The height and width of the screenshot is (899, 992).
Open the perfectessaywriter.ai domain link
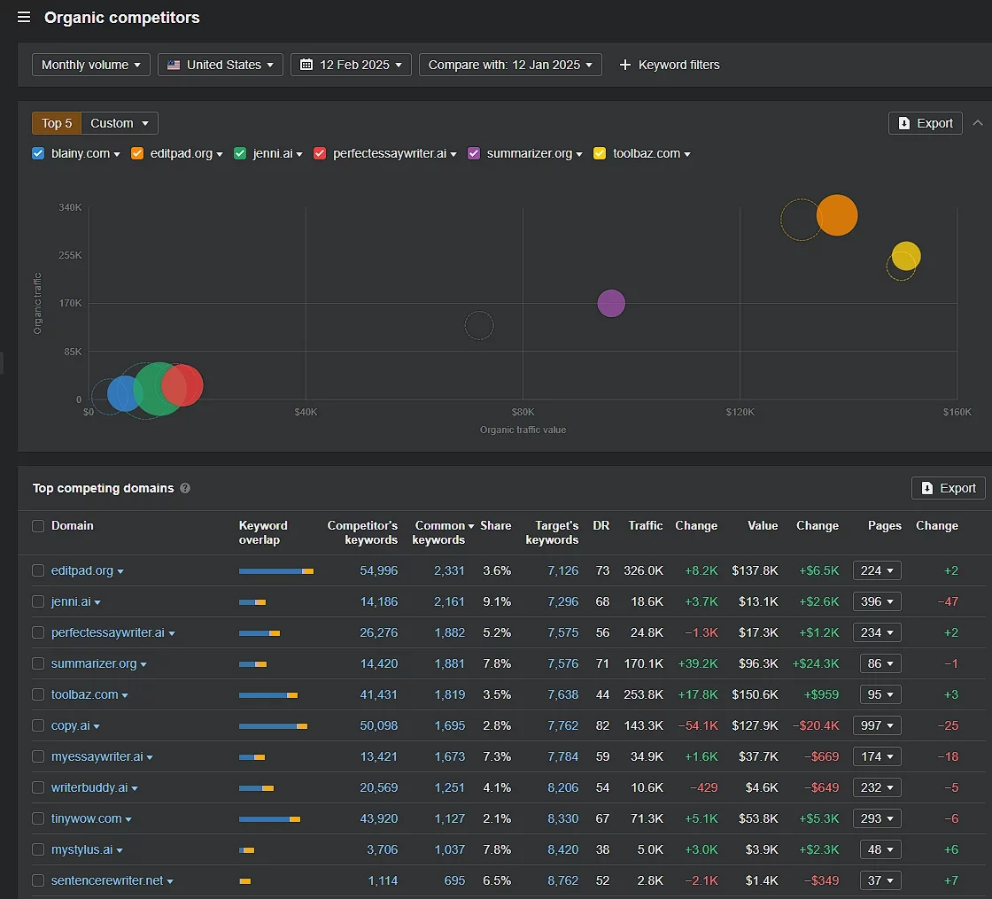click(107, 632)
